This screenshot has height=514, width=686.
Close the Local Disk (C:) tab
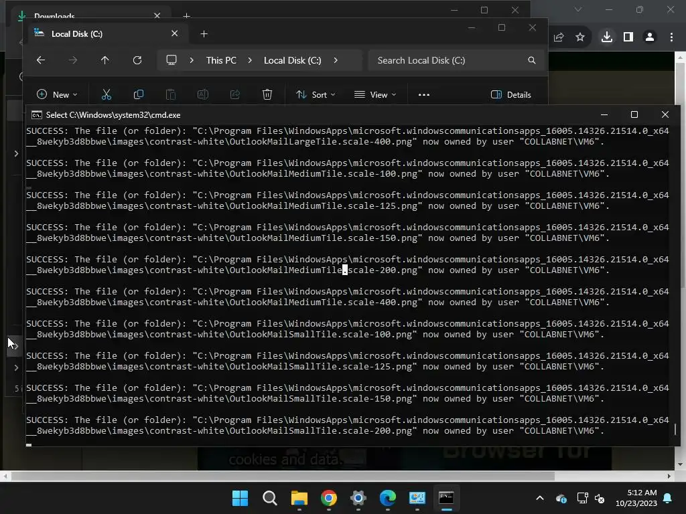coord(175,33)
